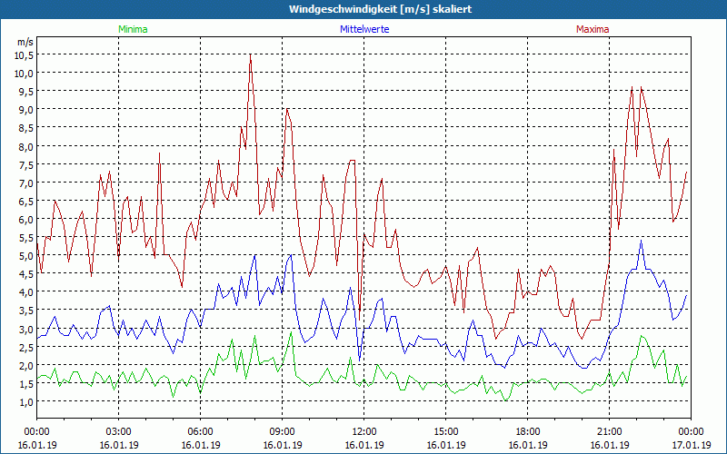
Task: Click the '09:00' x-axis time label
Action: pos(282,432)
